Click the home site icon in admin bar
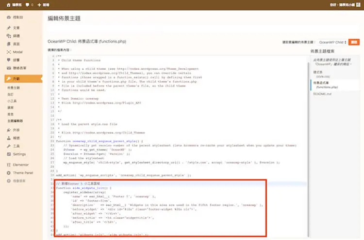 [x=9, y=5]
